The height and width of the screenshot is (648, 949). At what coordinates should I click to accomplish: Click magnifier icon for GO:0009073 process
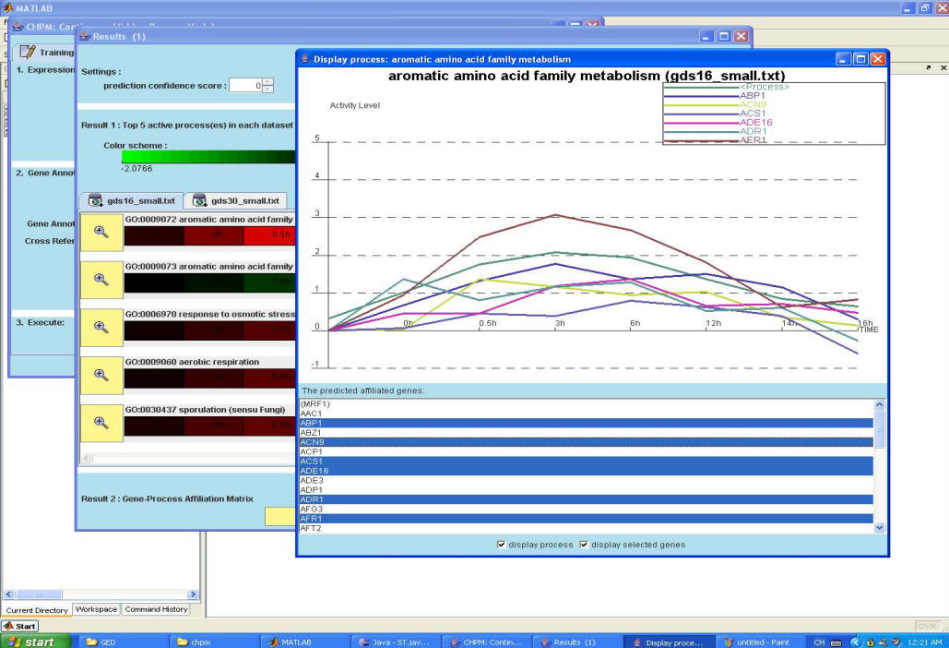pos(101,281)
